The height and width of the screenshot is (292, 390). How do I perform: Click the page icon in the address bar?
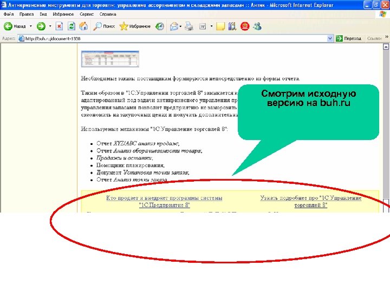click(x=21, y=38)
